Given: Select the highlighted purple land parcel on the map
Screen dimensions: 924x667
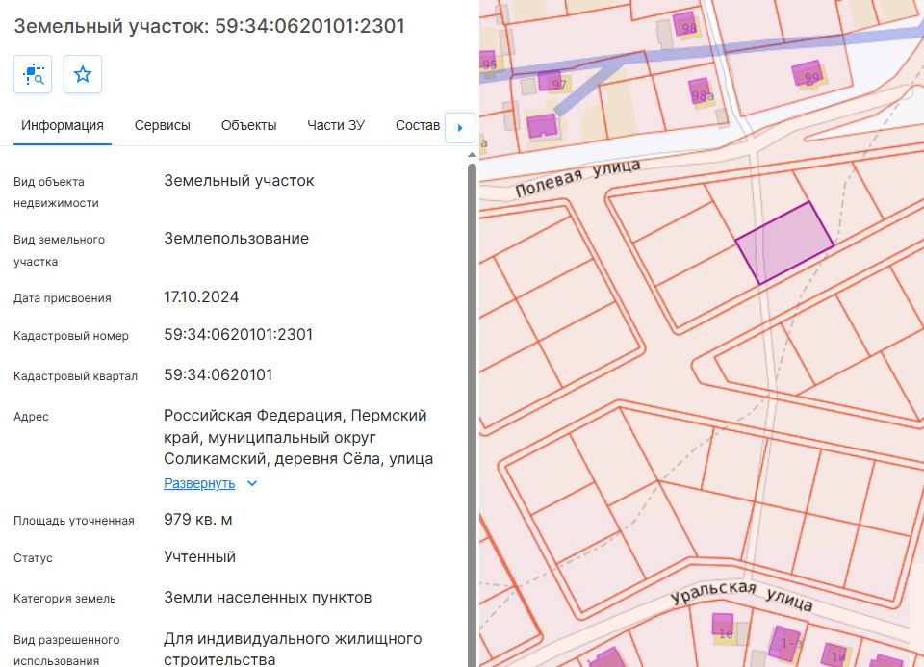Looking at the screenshot, I should (x=785, y=243).
